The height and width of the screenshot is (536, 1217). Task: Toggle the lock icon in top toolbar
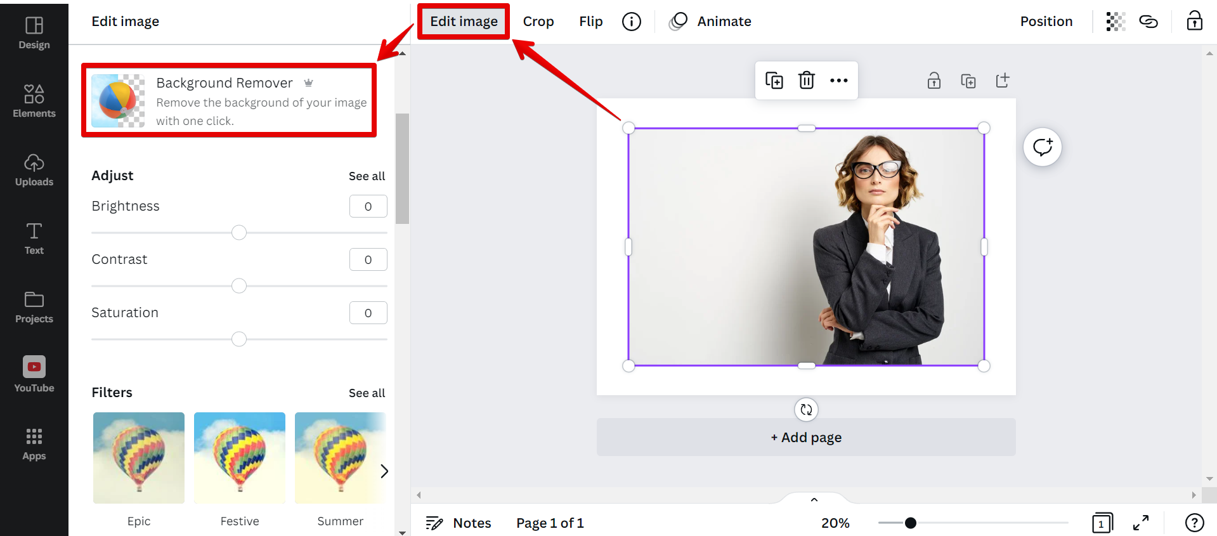tap(1194, 22)
